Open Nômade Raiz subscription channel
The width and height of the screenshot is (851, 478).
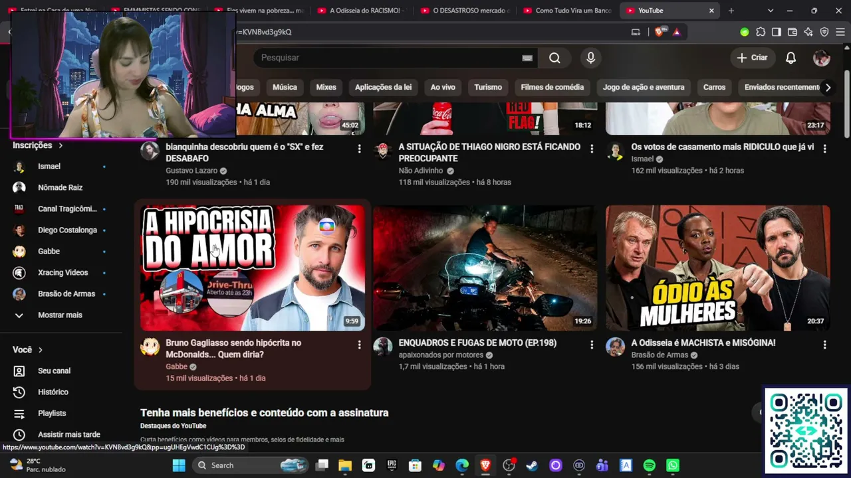click(61, 187)
